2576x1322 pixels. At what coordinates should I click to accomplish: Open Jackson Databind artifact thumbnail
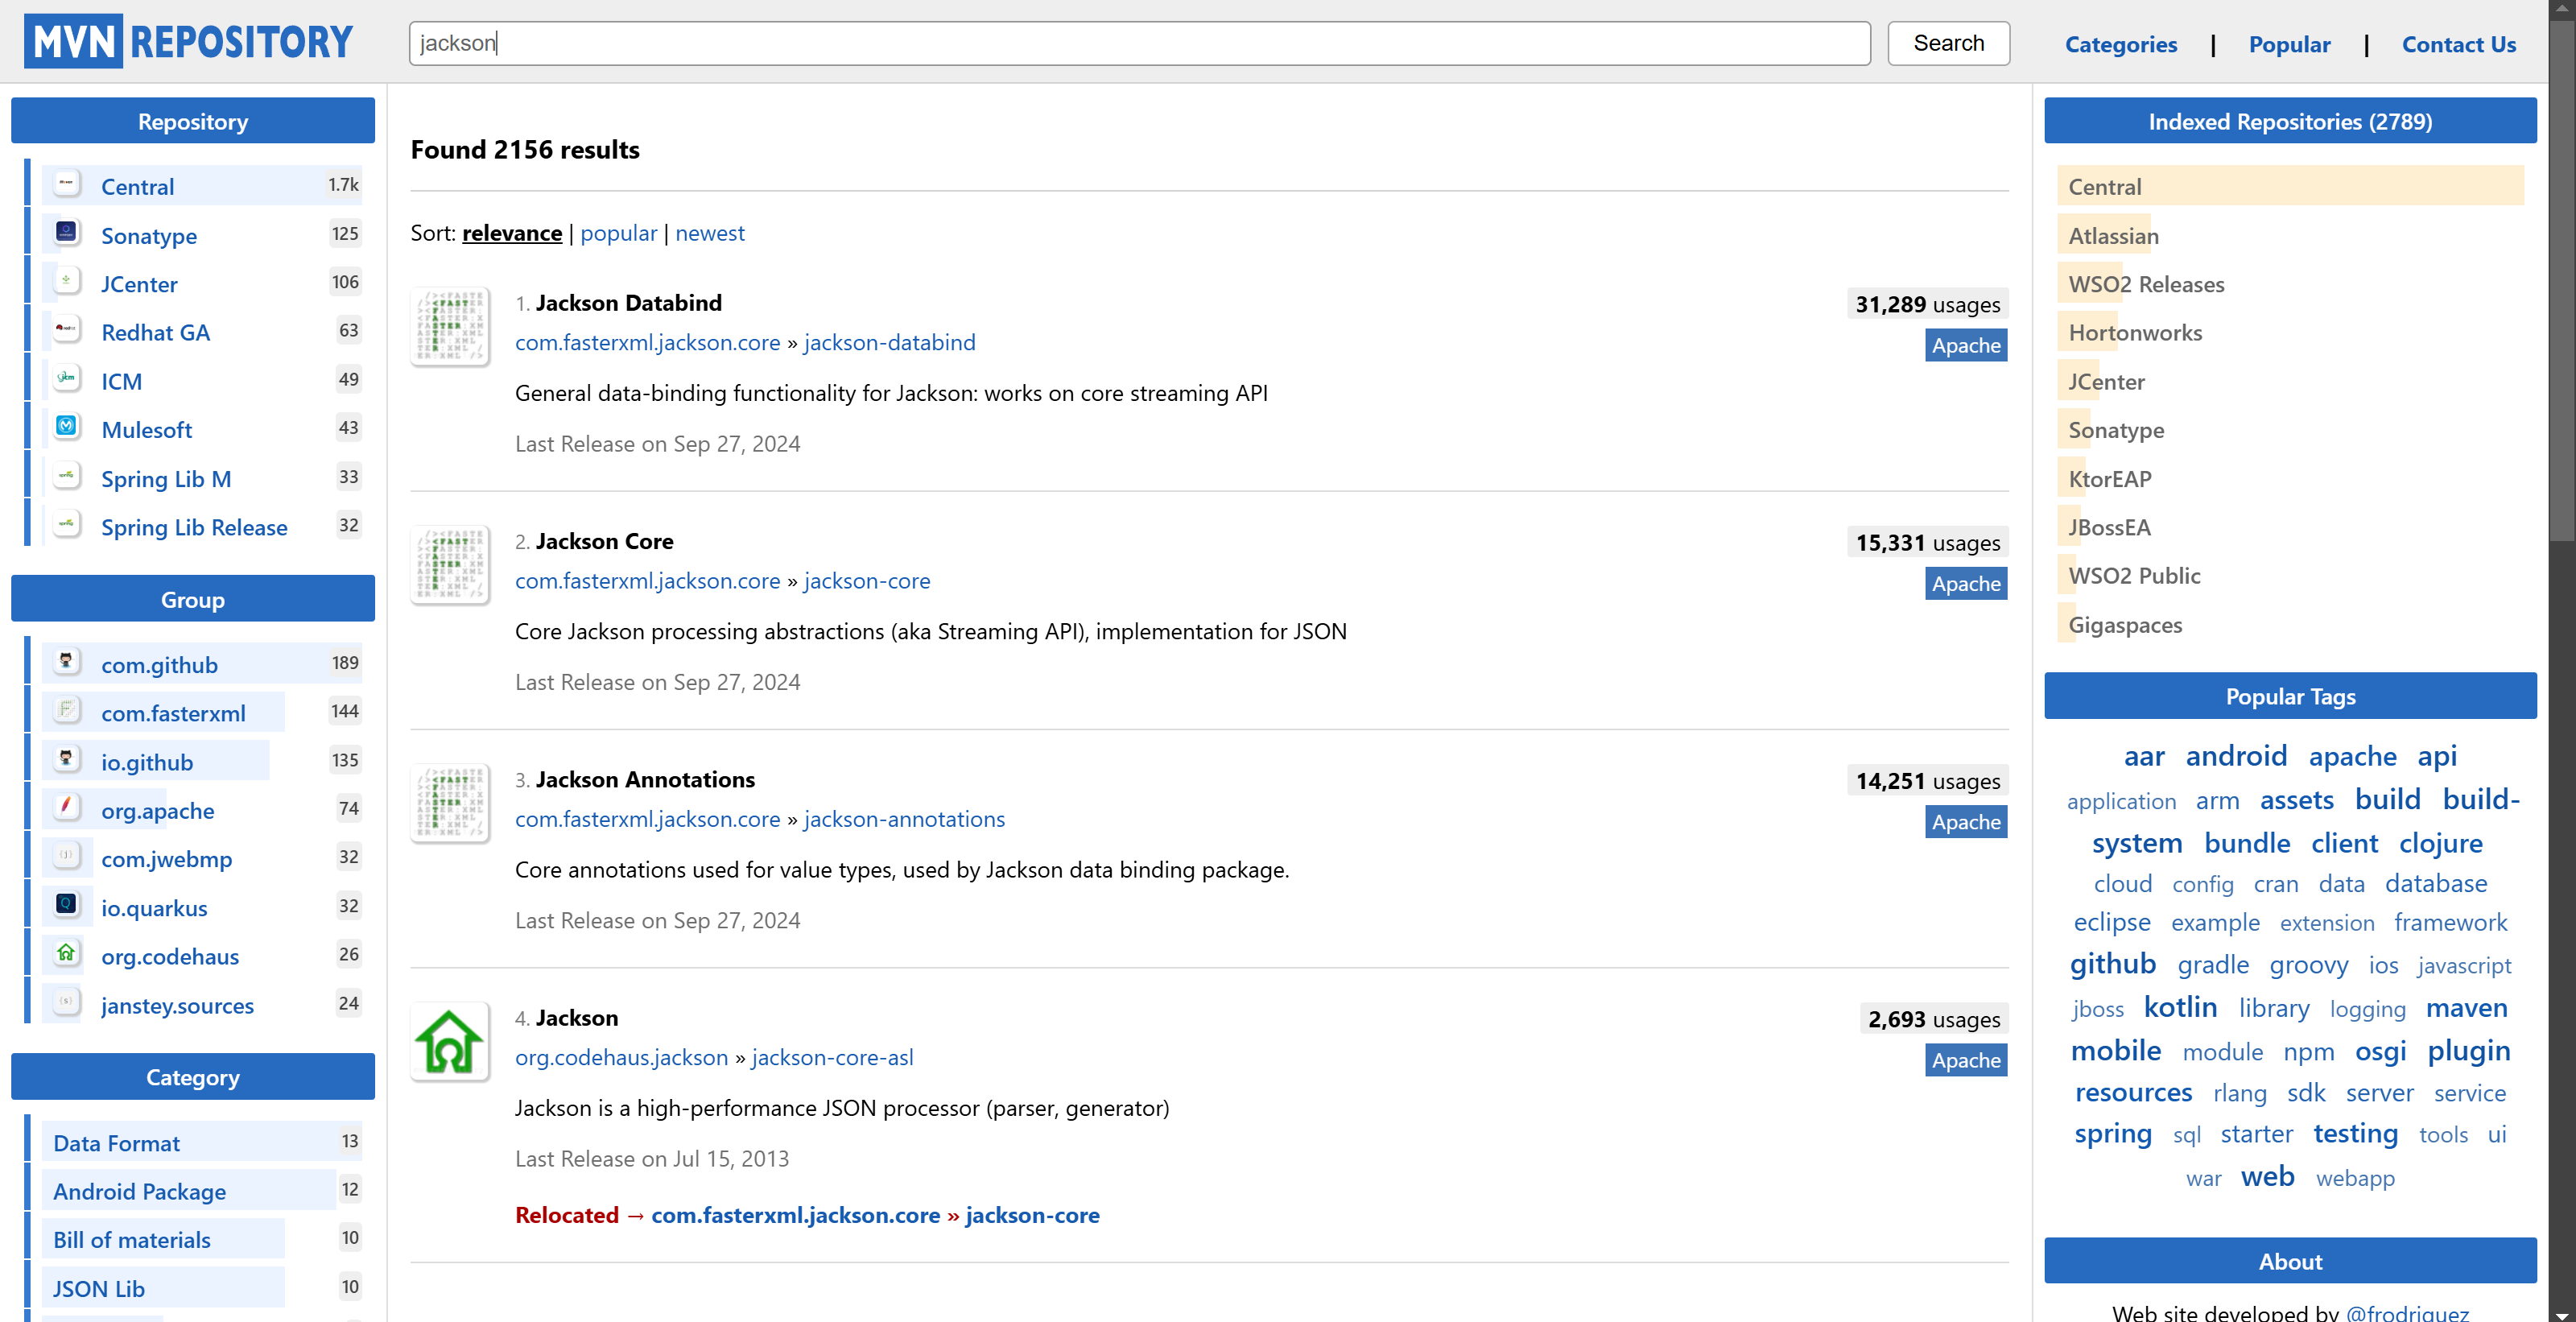(449, 327)
